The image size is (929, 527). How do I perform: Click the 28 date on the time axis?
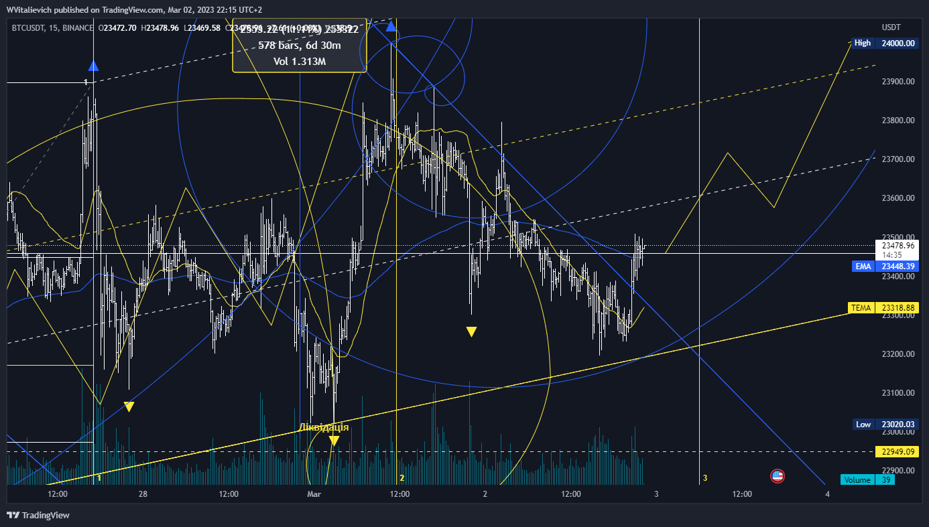coord(143,494)
